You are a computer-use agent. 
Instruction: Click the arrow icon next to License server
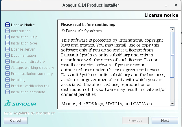click(x=8, y=49)
